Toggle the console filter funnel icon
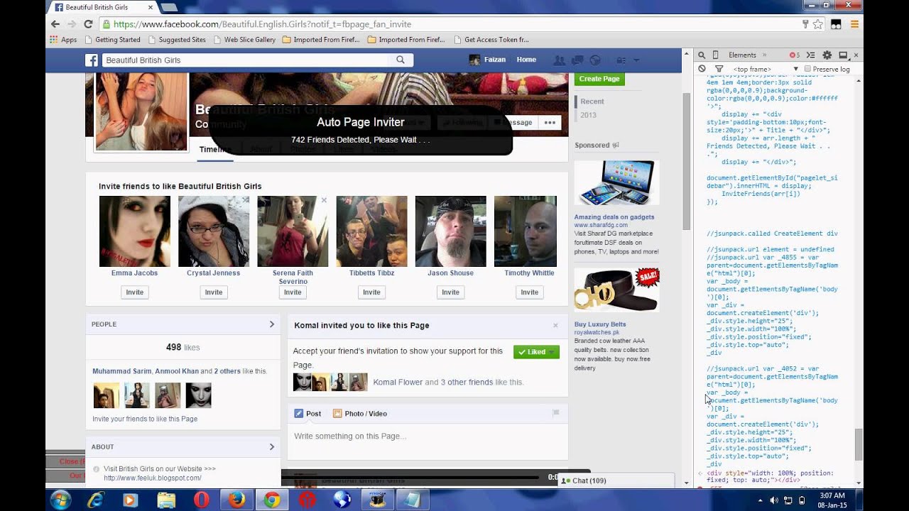The image size is (909, 511). [x=719, y=69]
